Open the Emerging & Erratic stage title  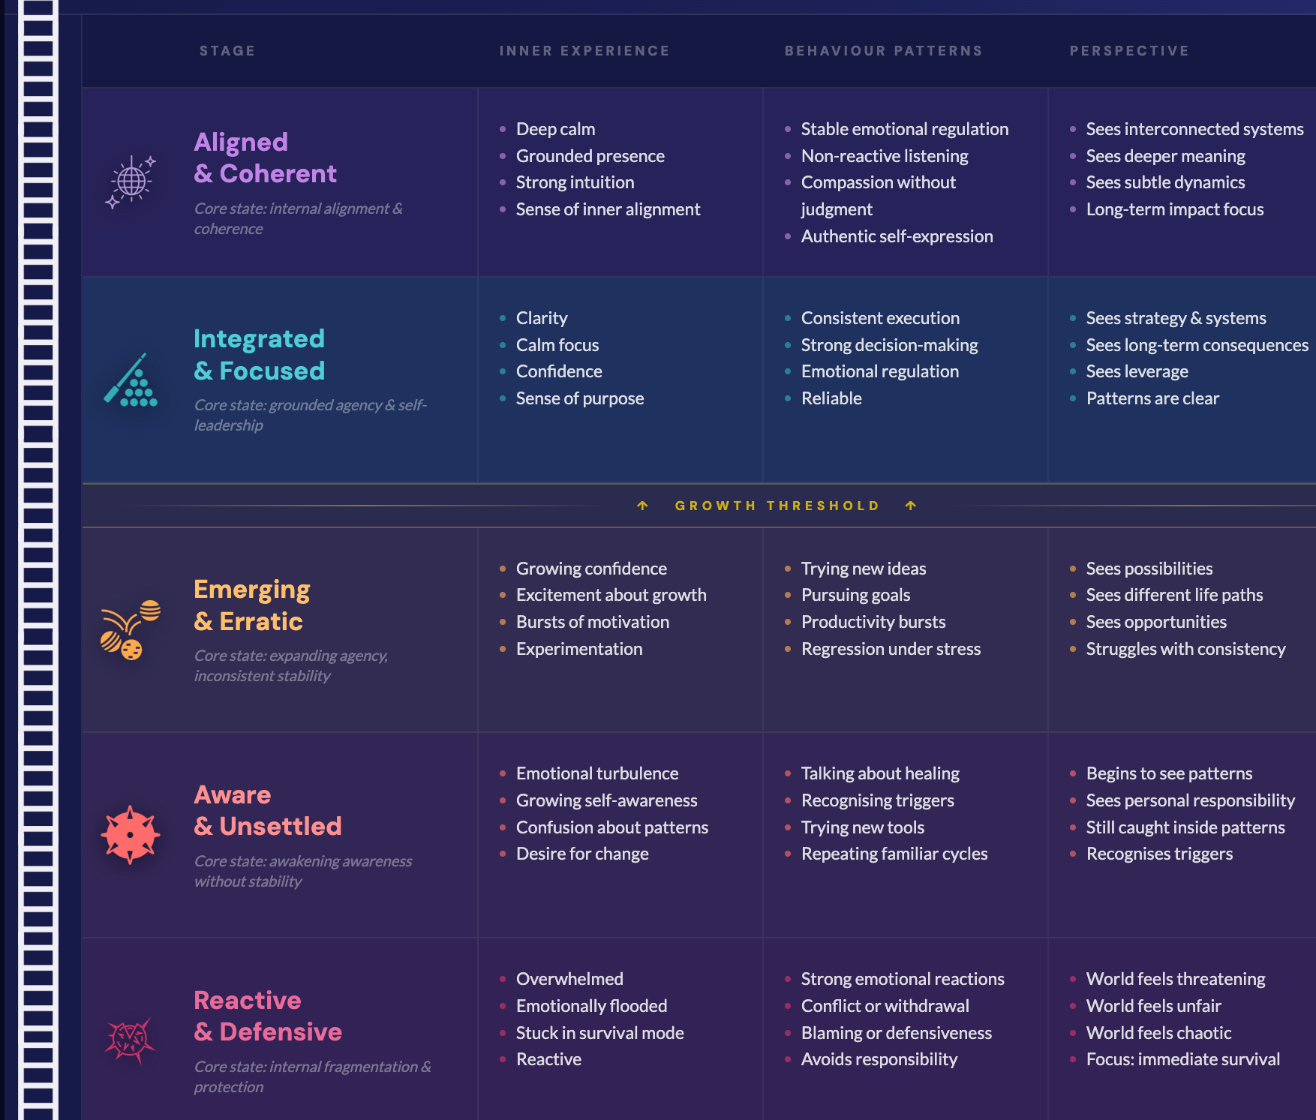251,605
